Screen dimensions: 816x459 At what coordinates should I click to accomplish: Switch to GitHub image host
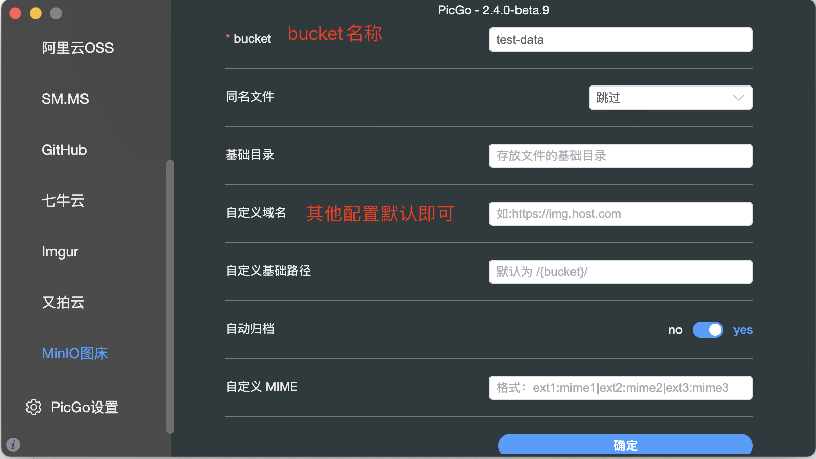(x=64, y=150)
